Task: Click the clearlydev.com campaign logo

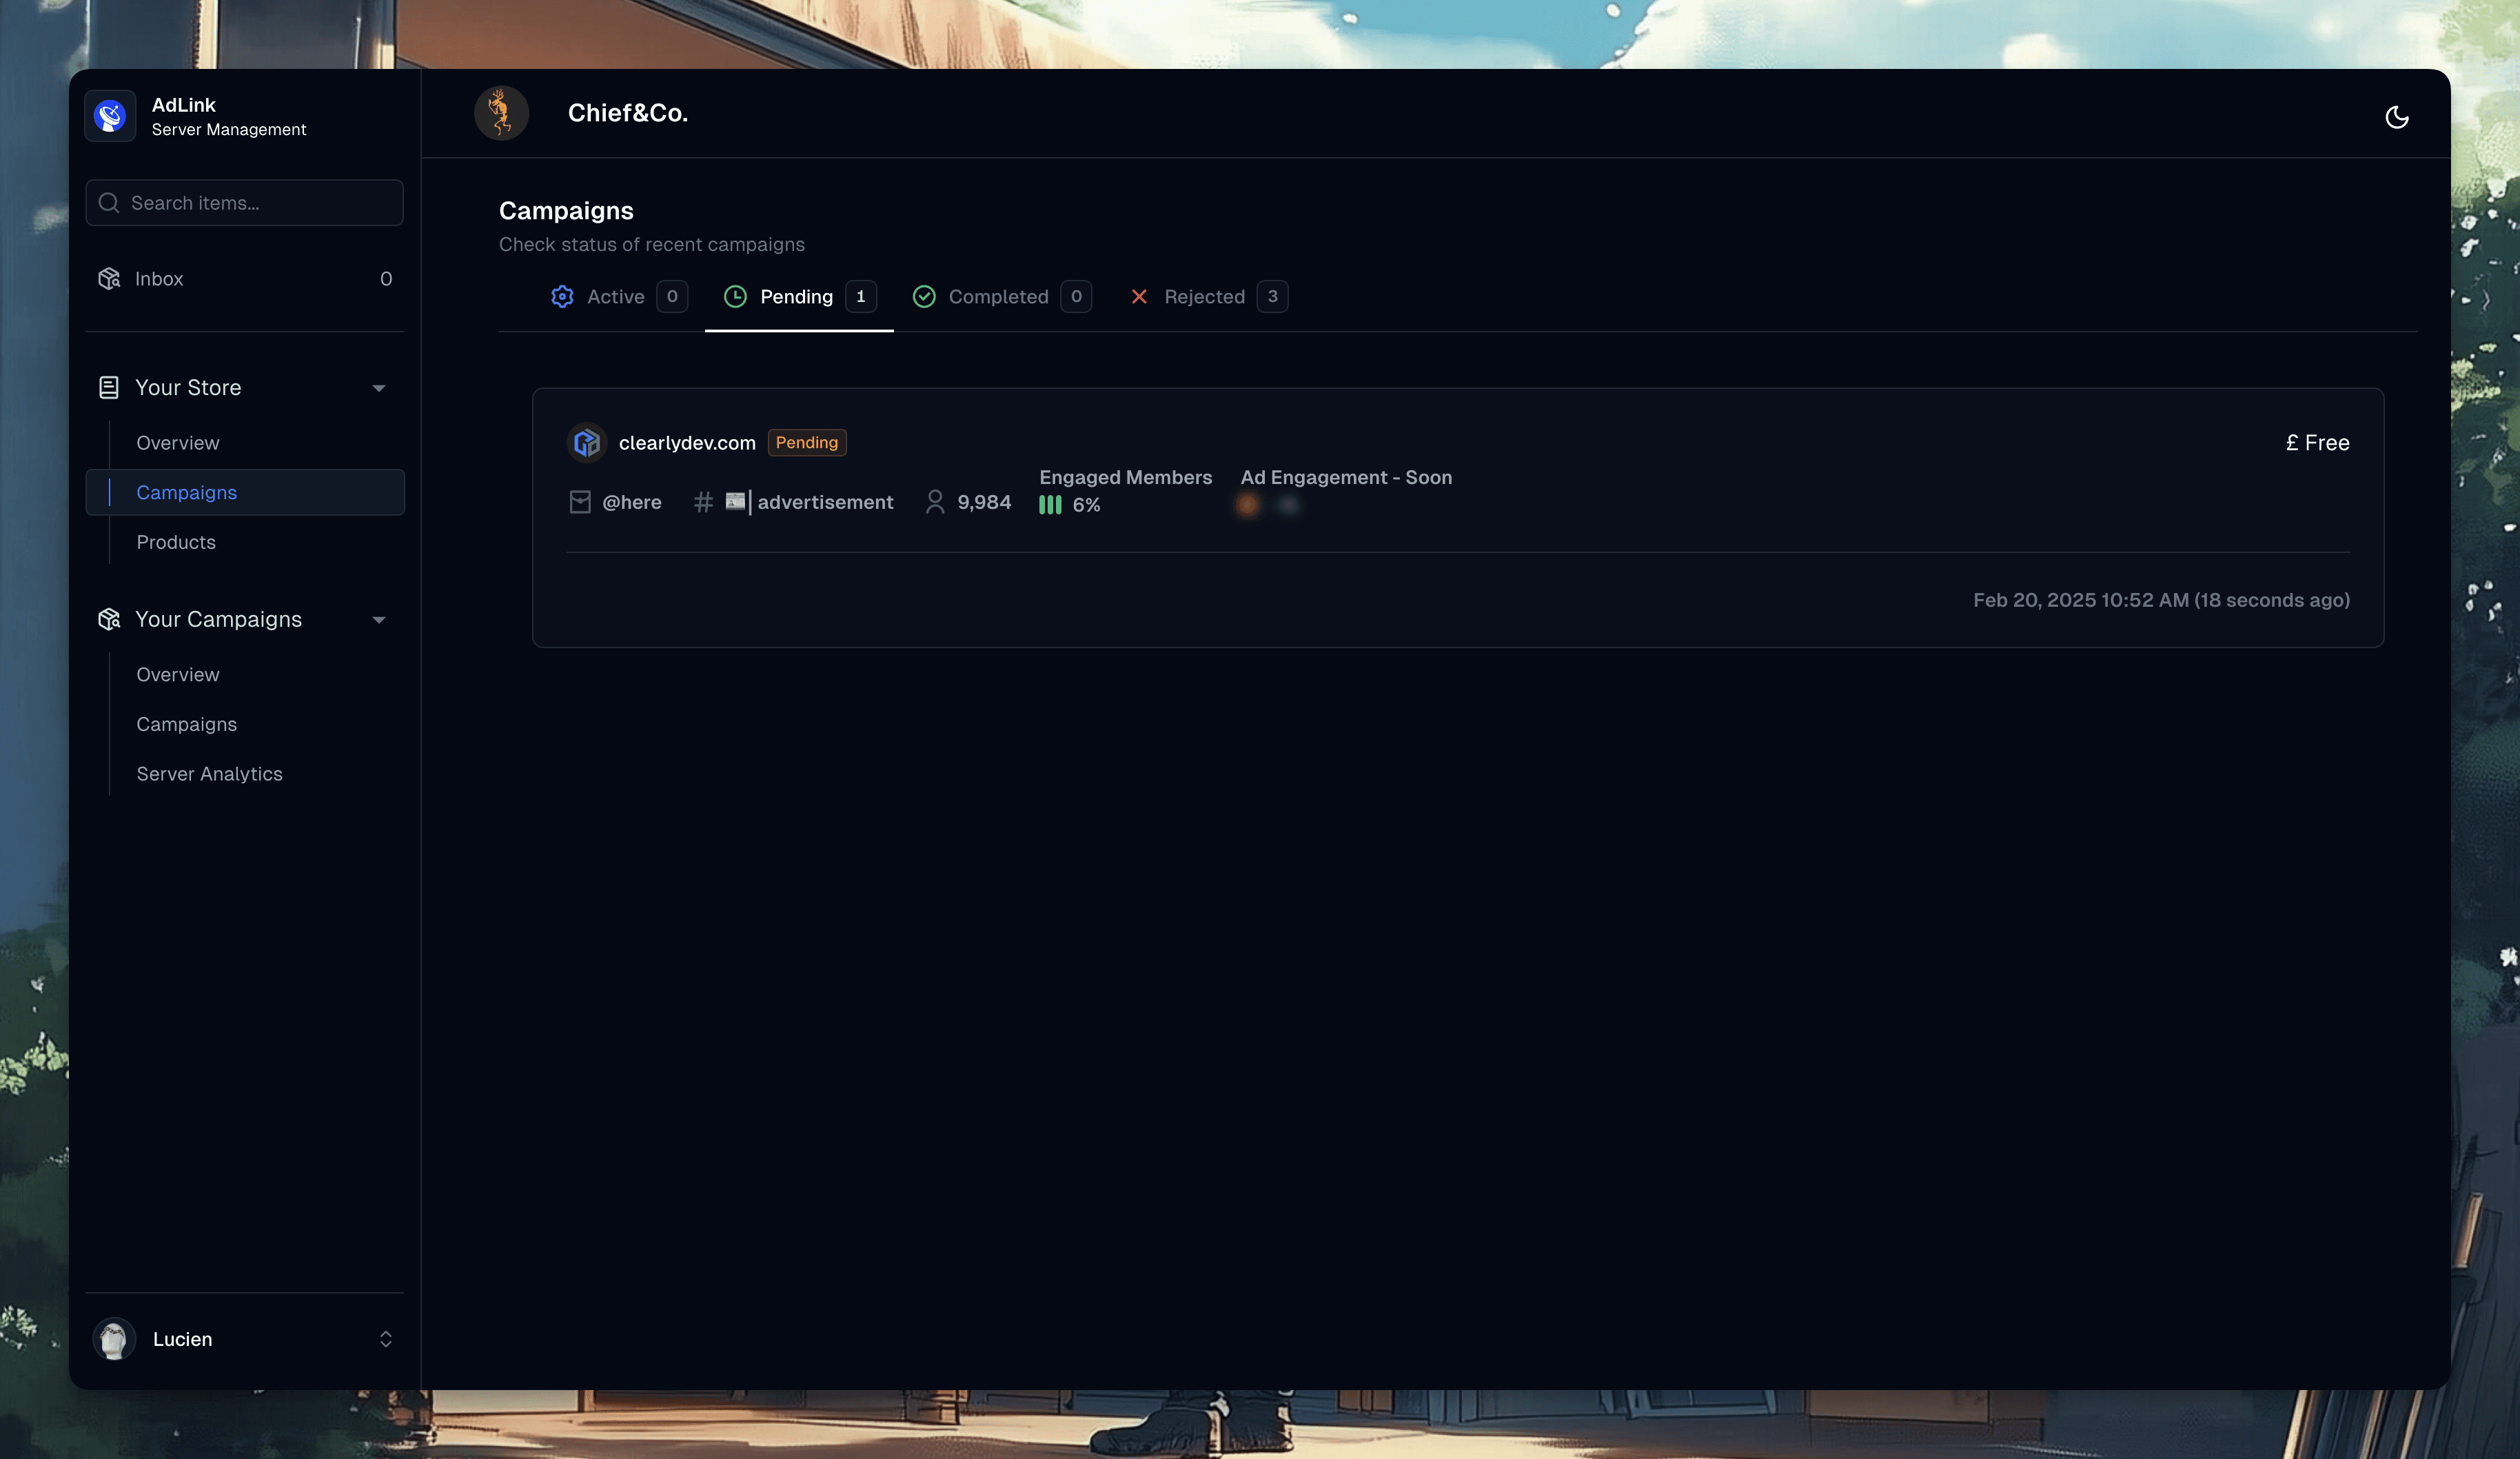Action: pyautogui.click(x=587, y=442)
